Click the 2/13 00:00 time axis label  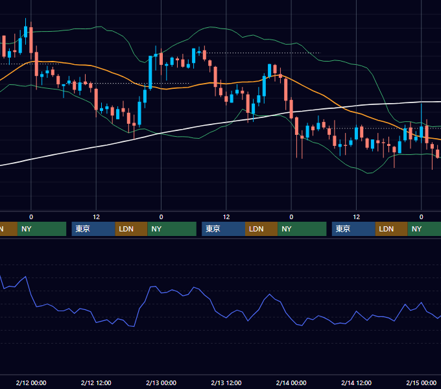tap(161, 383)
